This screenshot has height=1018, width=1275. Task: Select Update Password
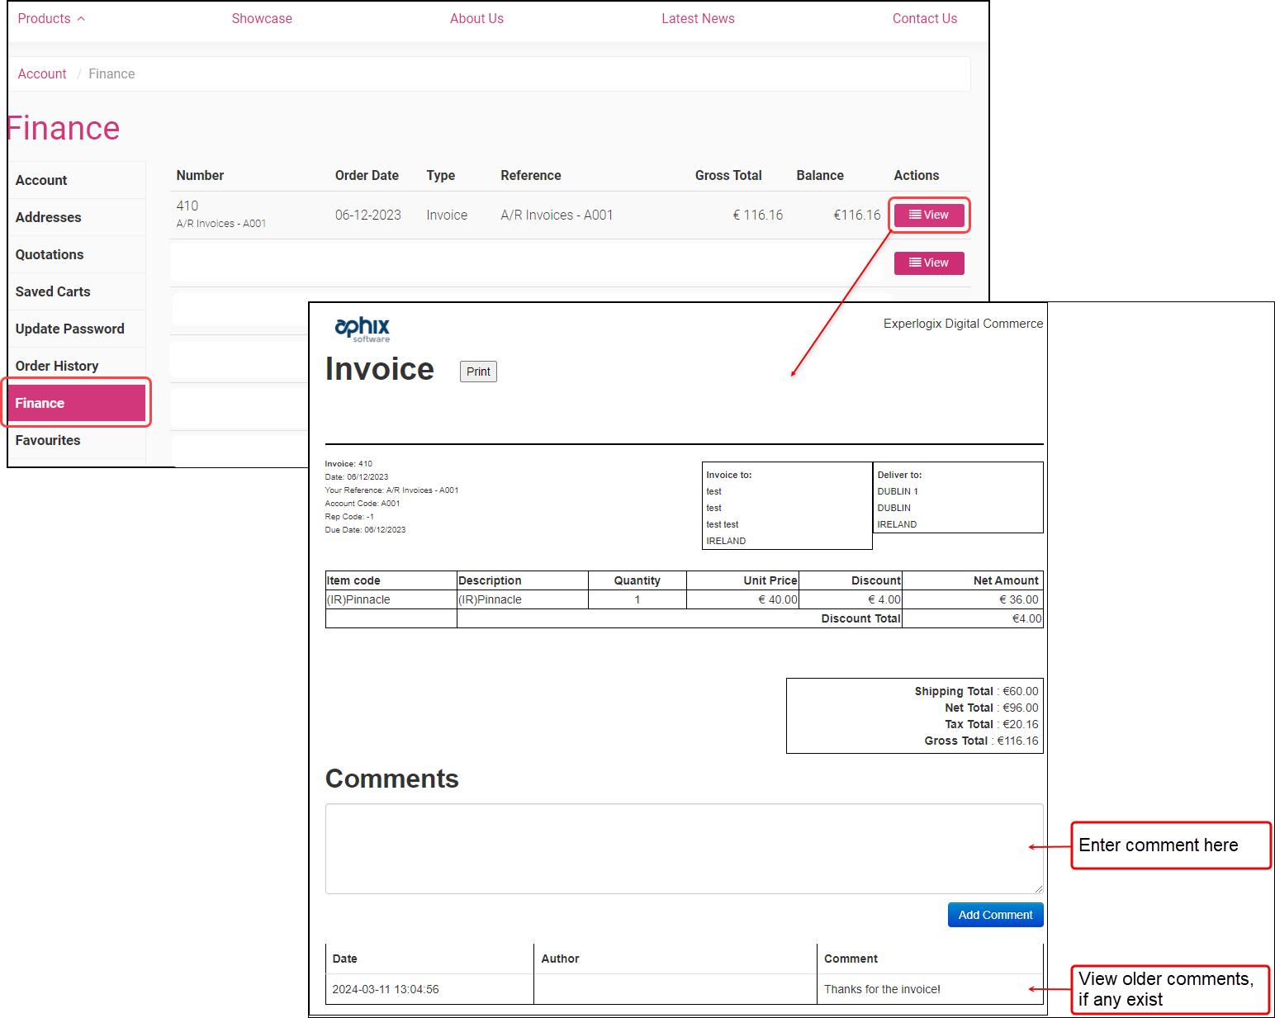[69, 329]
